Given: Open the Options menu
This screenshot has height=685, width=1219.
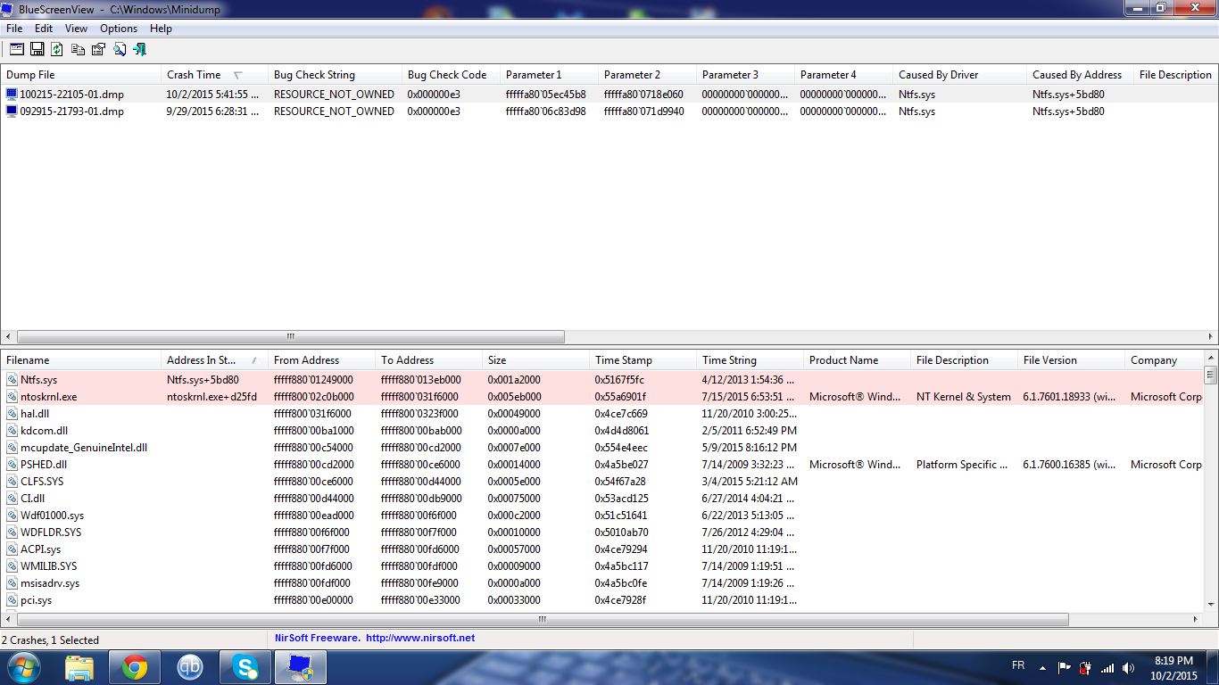Looking at the screenshot, I should pos(119,29).
